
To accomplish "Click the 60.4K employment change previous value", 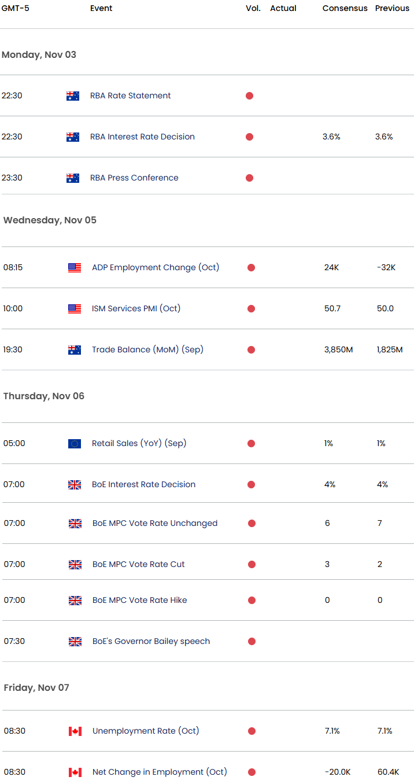I will (x=390, y=772).
